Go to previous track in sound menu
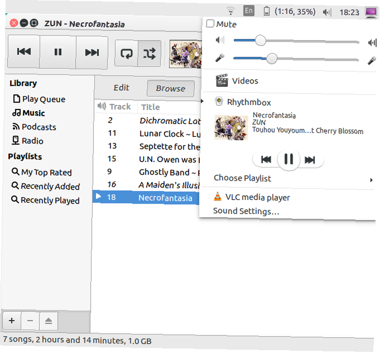 click(266, 159)
